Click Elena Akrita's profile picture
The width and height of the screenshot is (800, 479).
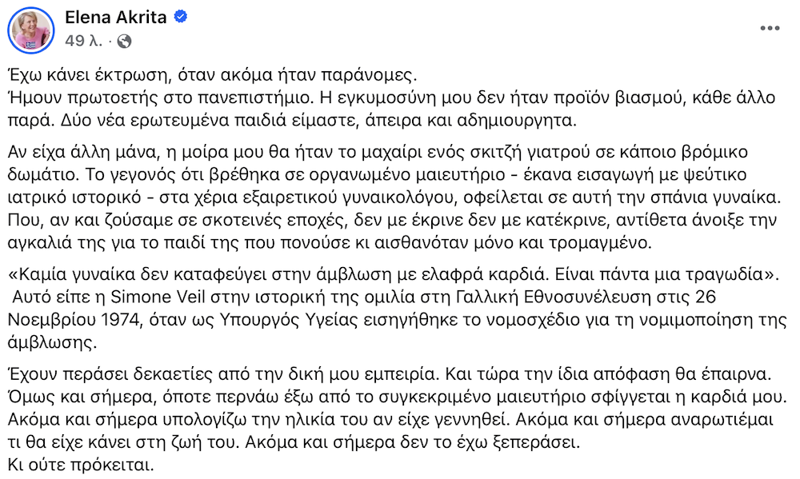click(x=30, y=30)
